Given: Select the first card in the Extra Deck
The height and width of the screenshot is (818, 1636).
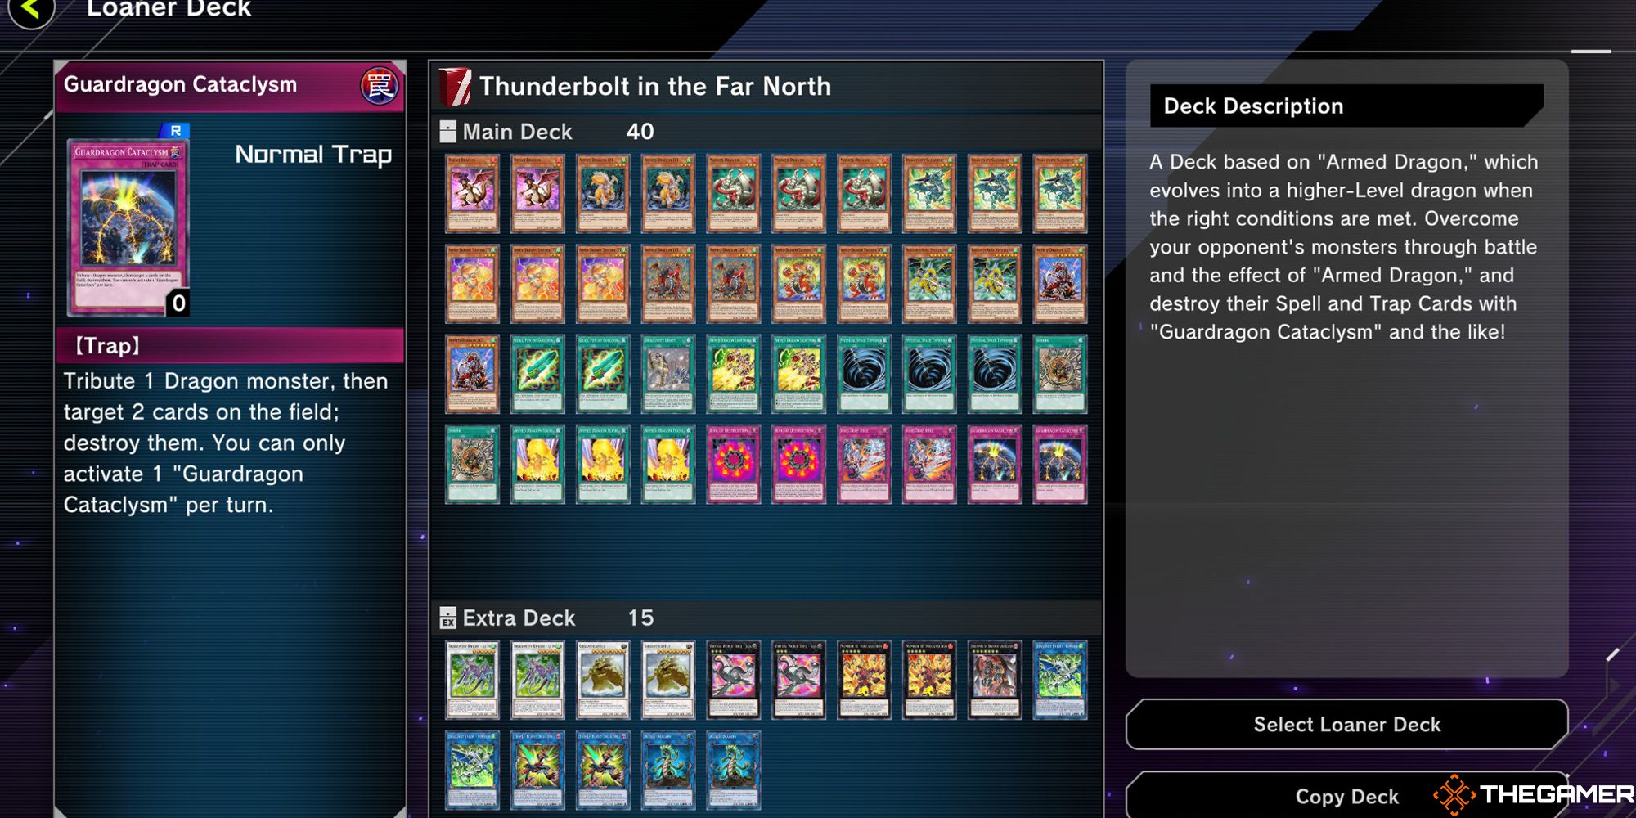Looking at the screenshot, I should (472, 681).
